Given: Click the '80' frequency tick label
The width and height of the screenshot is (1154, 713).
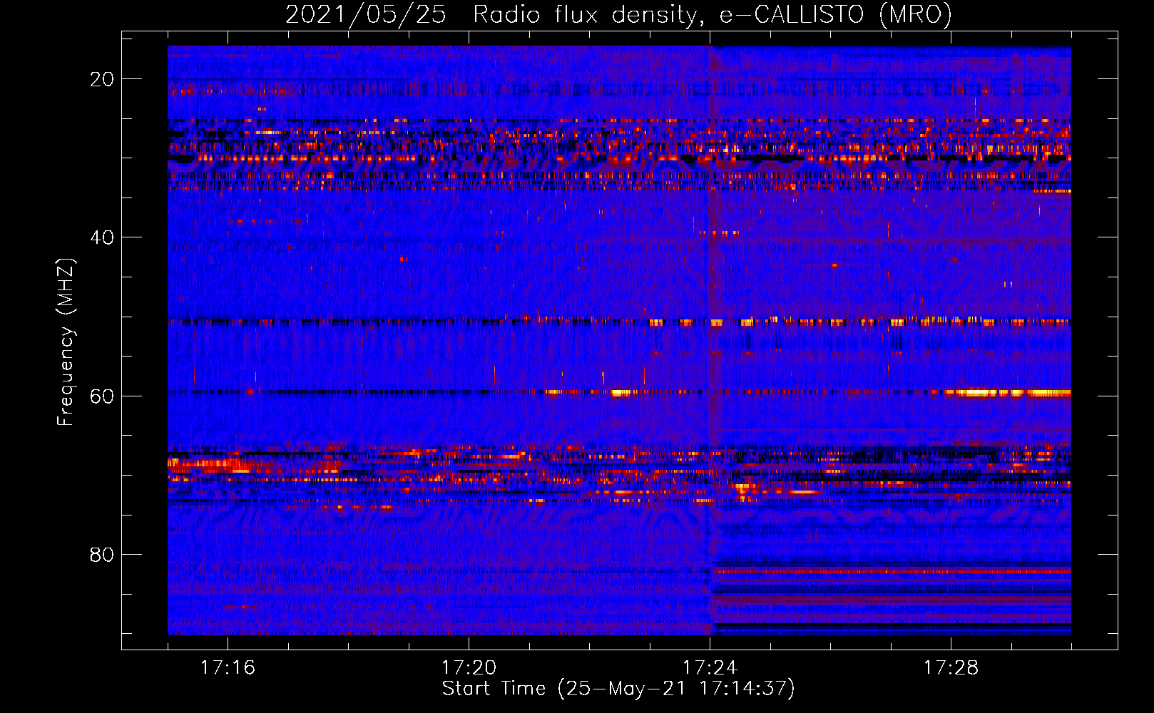Looking at the screenshot, I should 102,555.
